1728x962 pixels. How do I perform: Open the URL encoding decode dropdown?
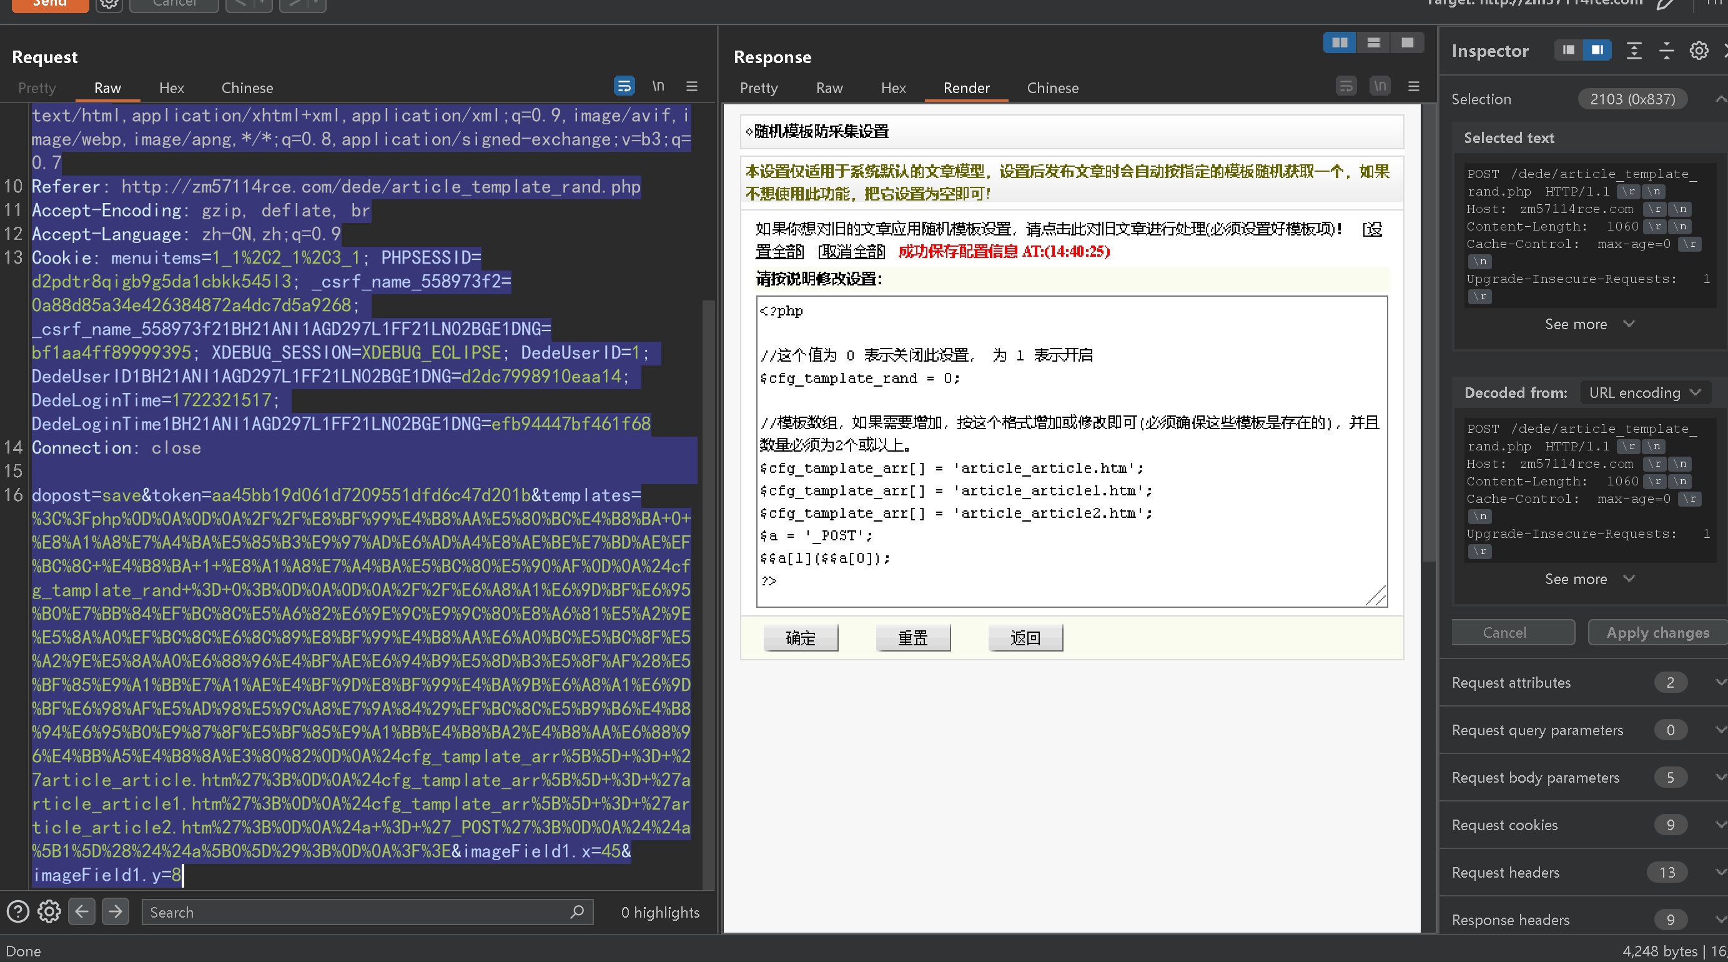tap(1644, 392)
